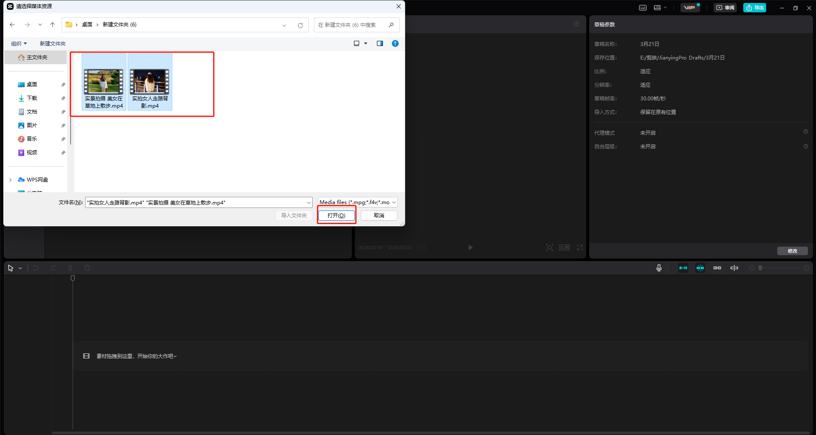
Task: Click the 打开(O) button
Action: [x=336, y=216]
